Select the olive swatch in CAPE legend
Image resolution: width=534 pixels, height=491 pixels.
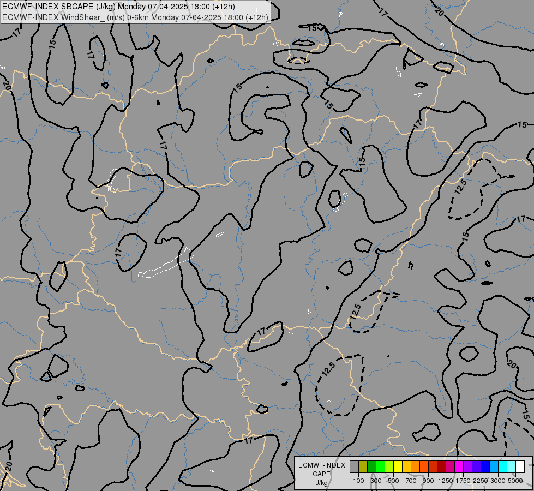pyautogui.click(x=363, y=466)
